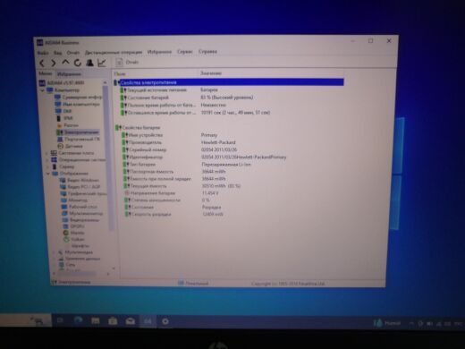Open the File Explorer taskbar icon
Screen dimensions: 465x349
(x=96, y=321)
